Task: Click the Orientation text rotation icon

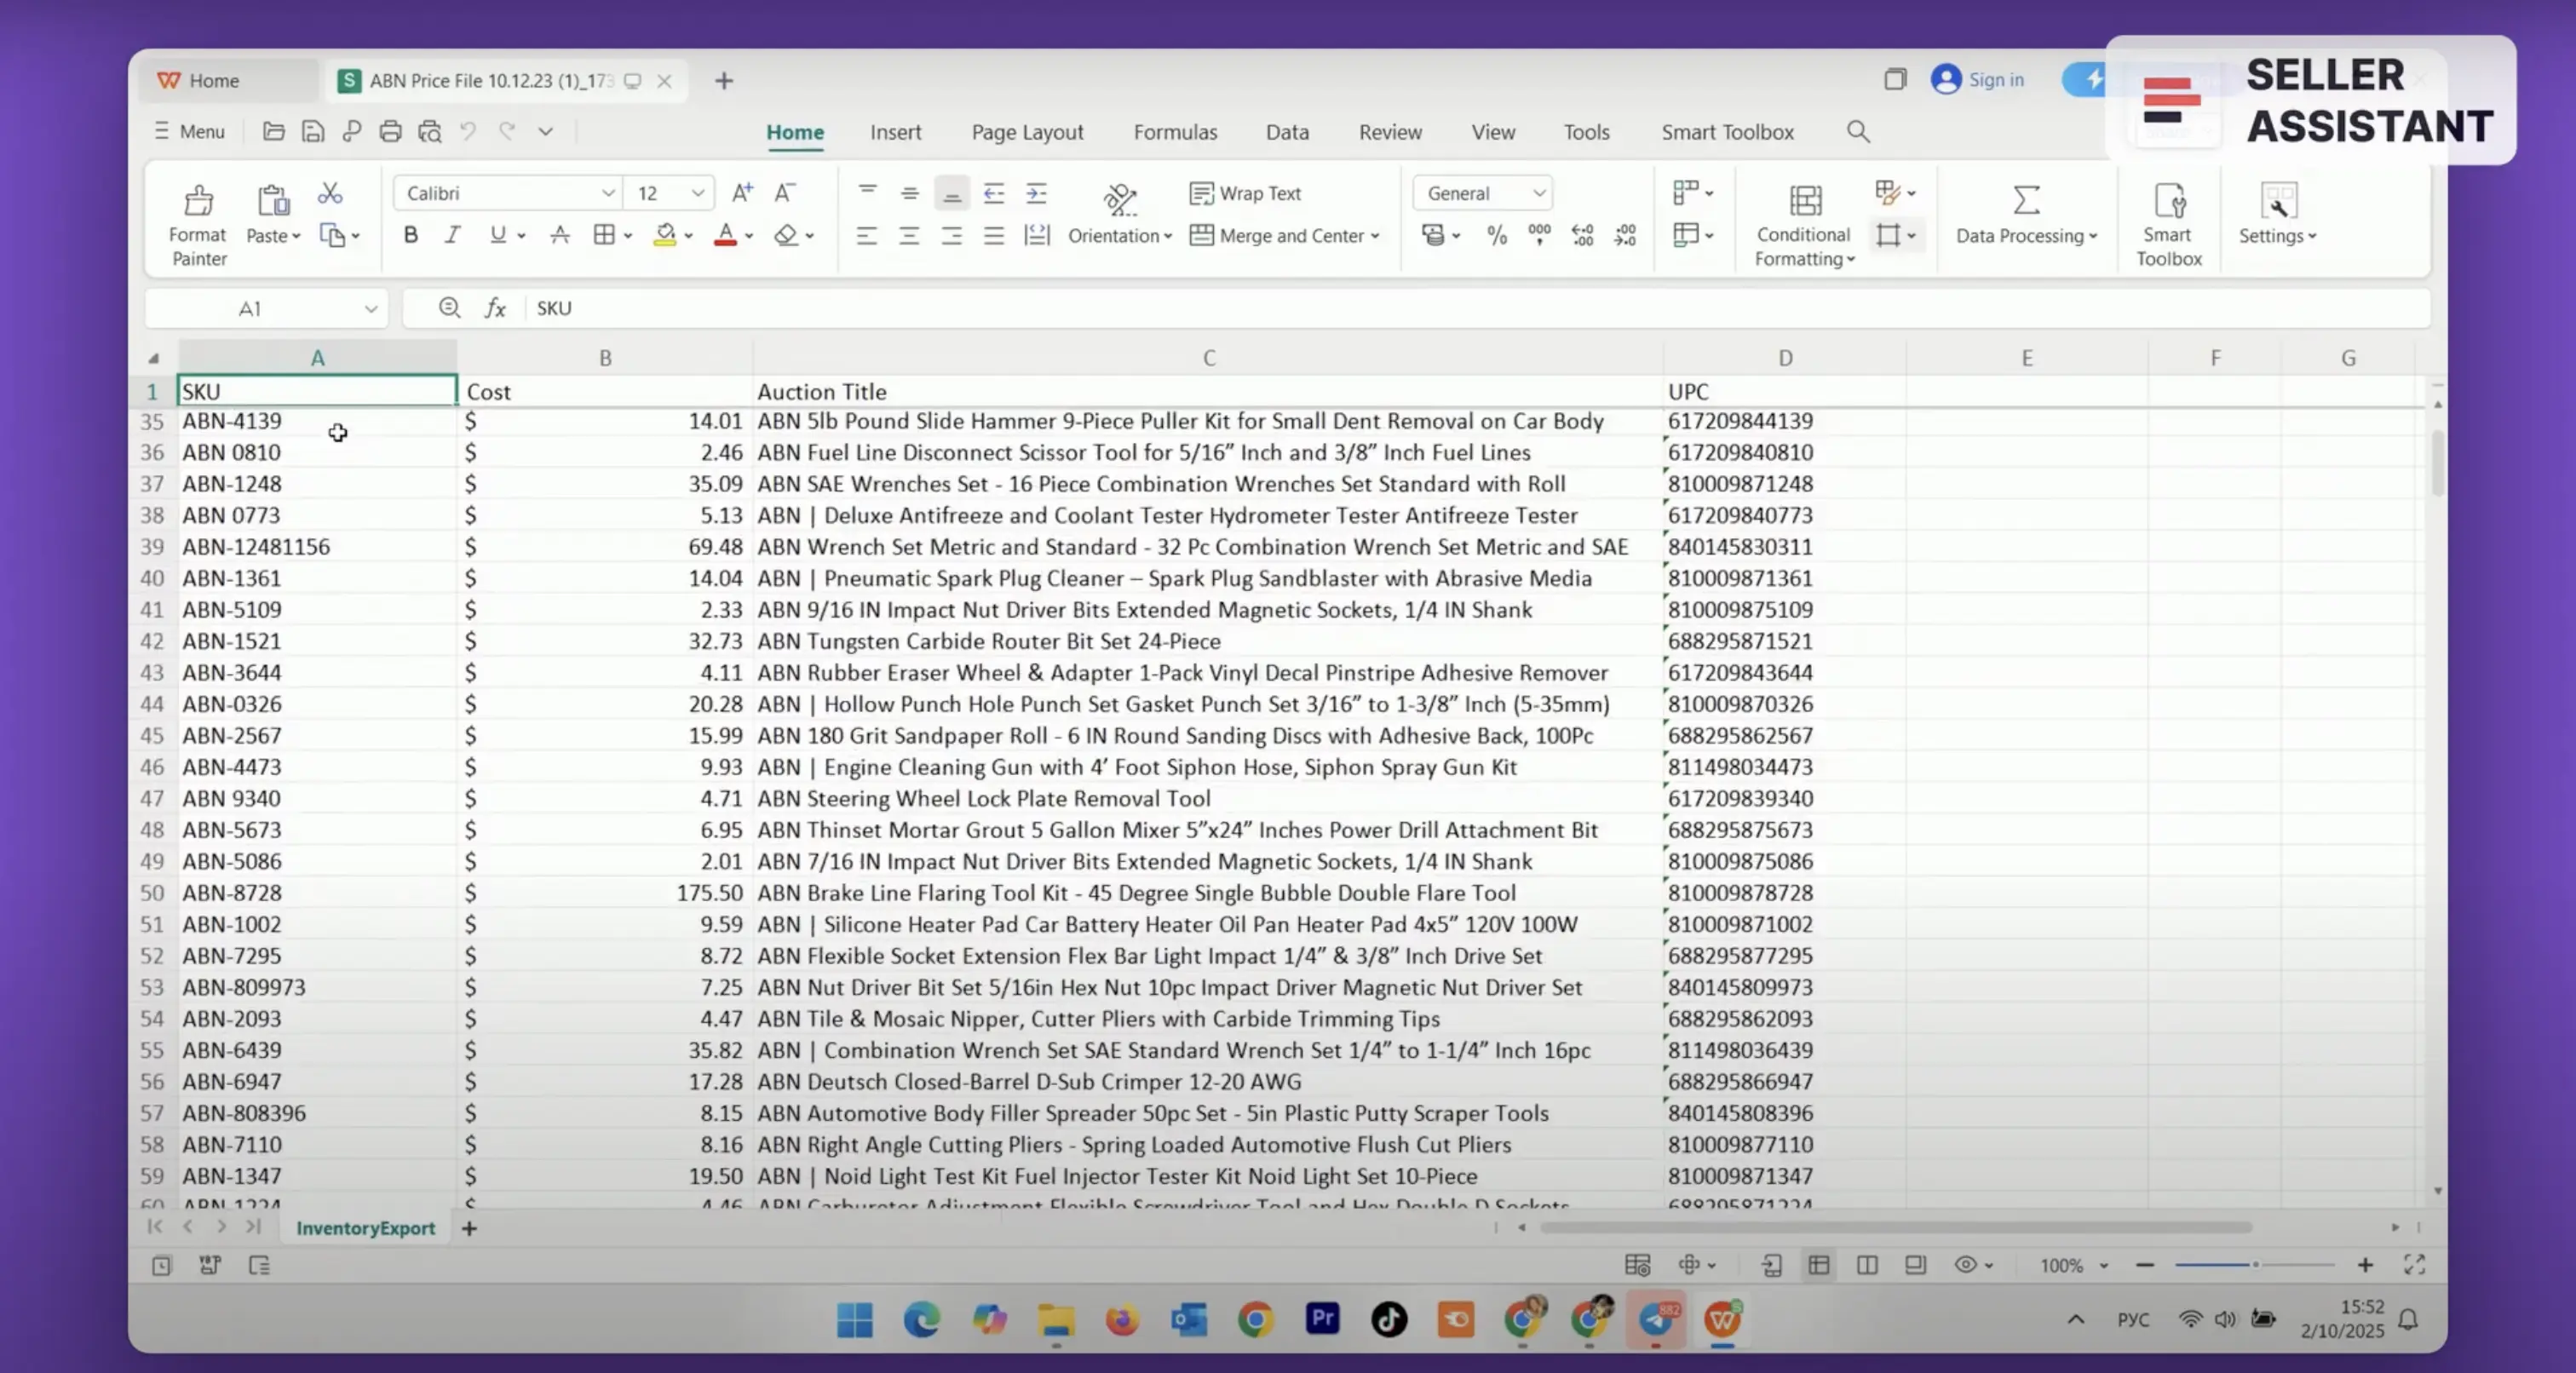Action: [x=1119, y=200]
